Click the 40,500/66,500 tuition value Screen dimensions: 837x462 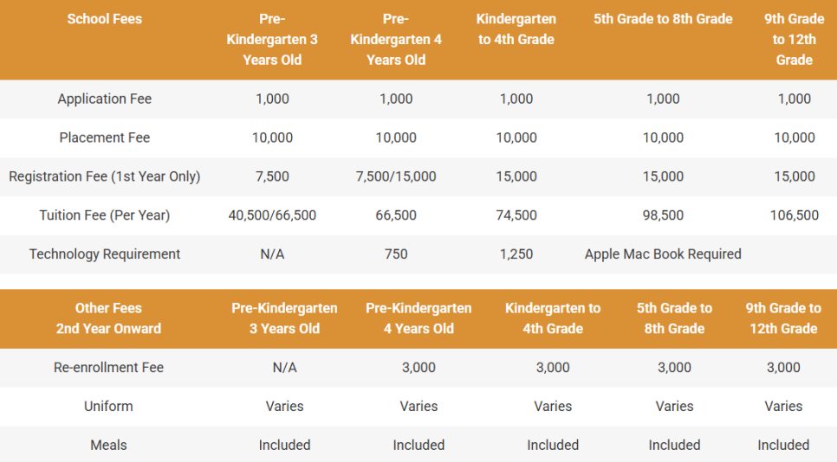272,215
